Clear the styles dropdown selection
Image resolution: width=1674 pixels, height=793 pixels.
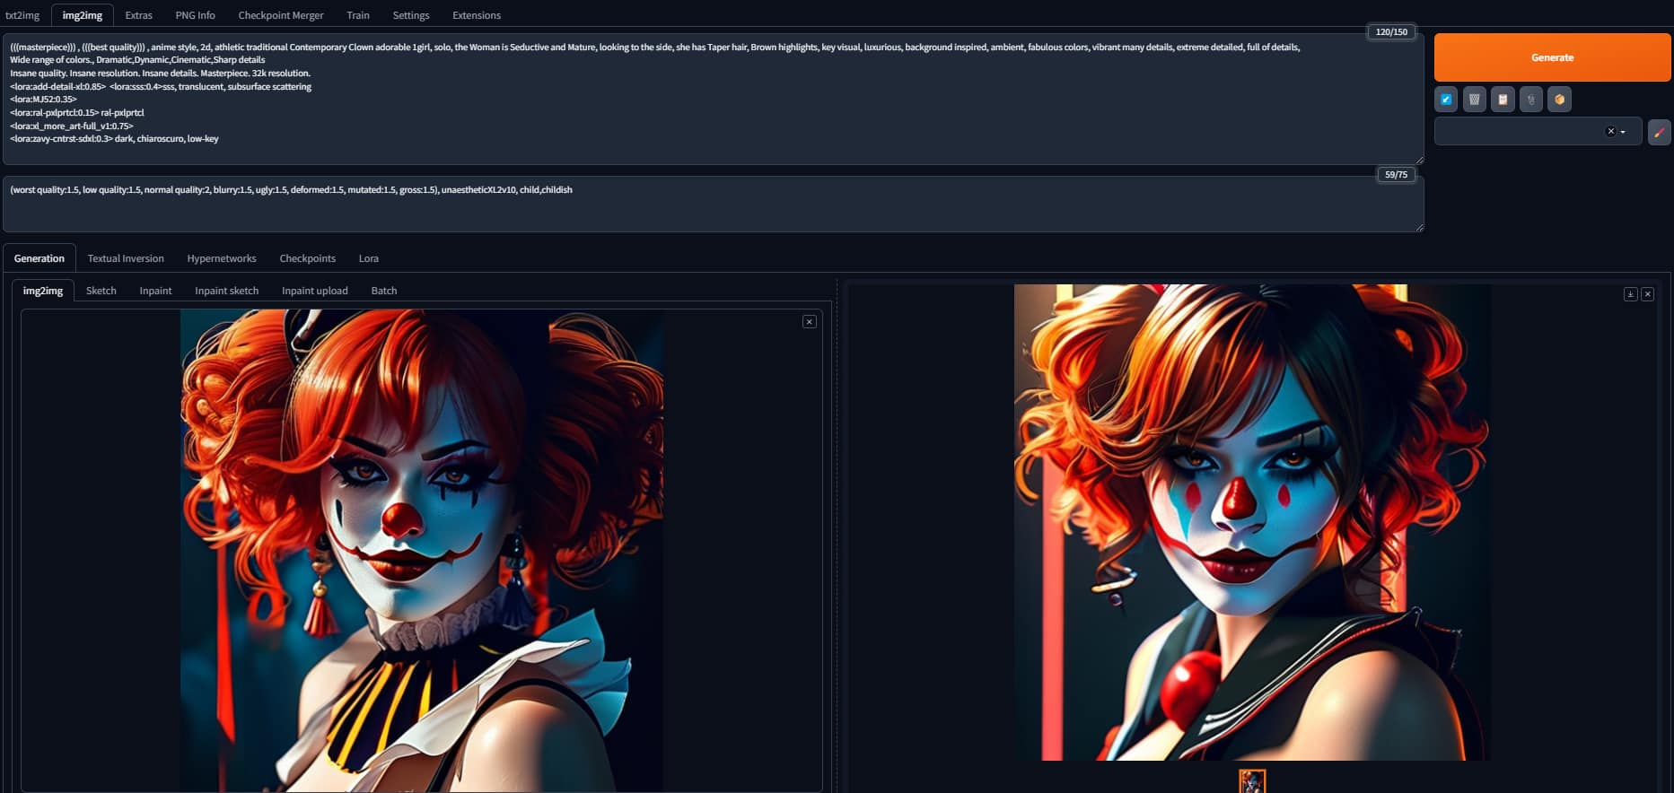pos(1610,132)
